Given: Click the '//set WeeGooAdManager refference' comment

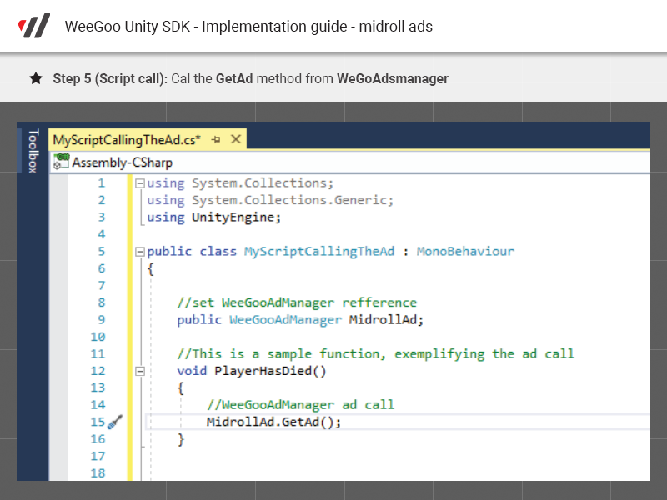Looking at the screenshot, I should pos(297,302).
